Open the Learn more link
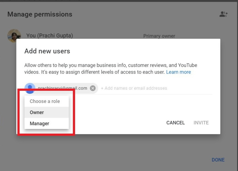This screenshot has height=171, width=238. click(178, 72)
